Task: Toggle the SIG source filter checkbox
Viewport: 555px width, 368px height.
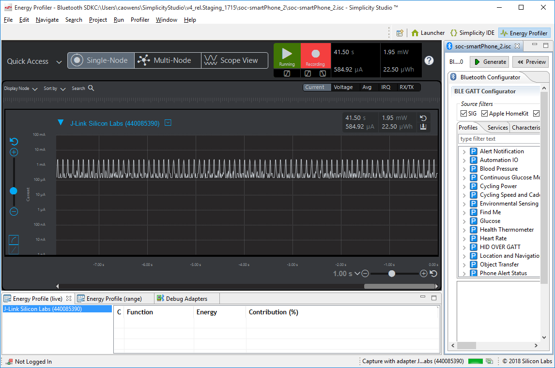Action: pyautogui.click(x=464, y=114)
